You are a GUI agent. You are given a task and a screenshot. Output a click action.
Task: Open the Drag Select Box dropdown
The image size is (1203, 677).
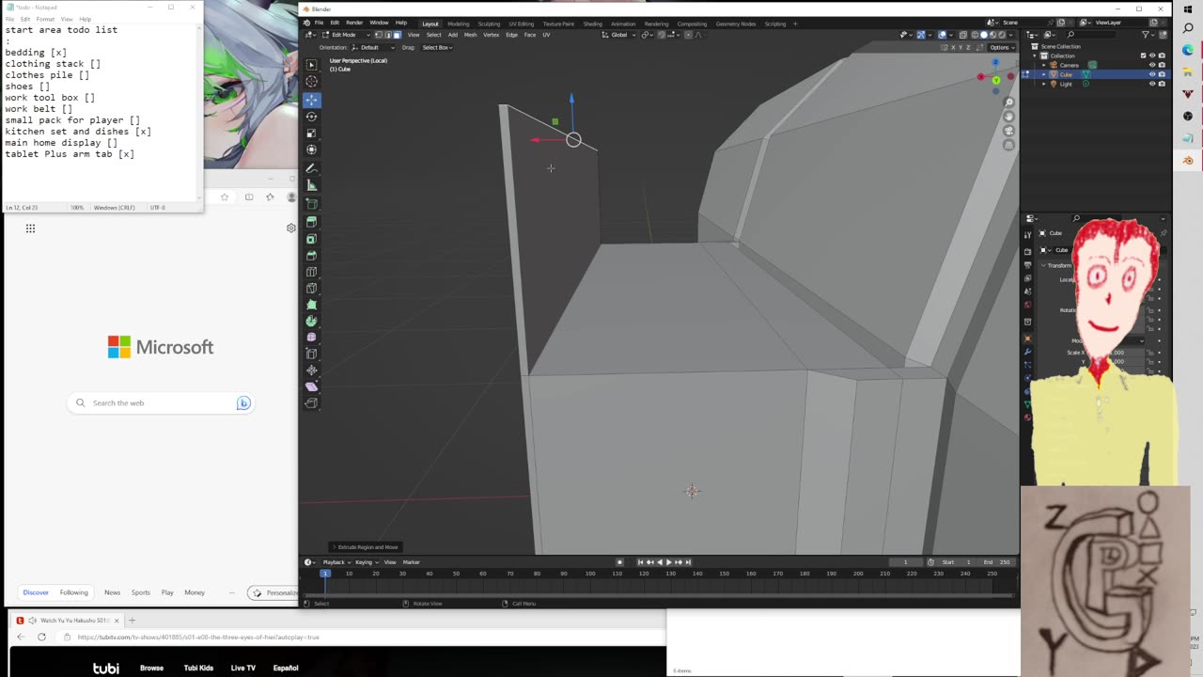pyautogui.click(x=438, y=47)
